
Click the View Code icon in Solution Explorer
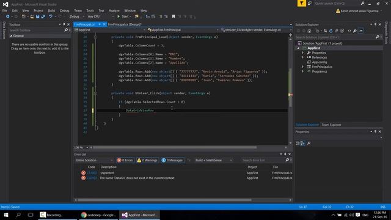tap(349, 31)
